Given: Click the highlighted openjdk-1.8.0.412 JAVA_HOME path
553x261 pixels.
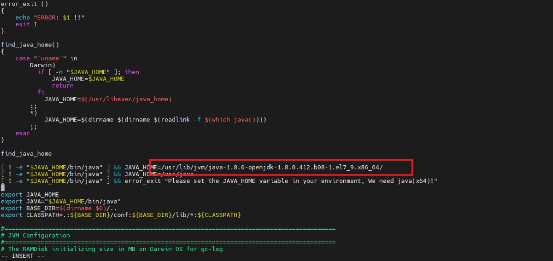Looking at the screenshot, I should click(x=272, y=167).
